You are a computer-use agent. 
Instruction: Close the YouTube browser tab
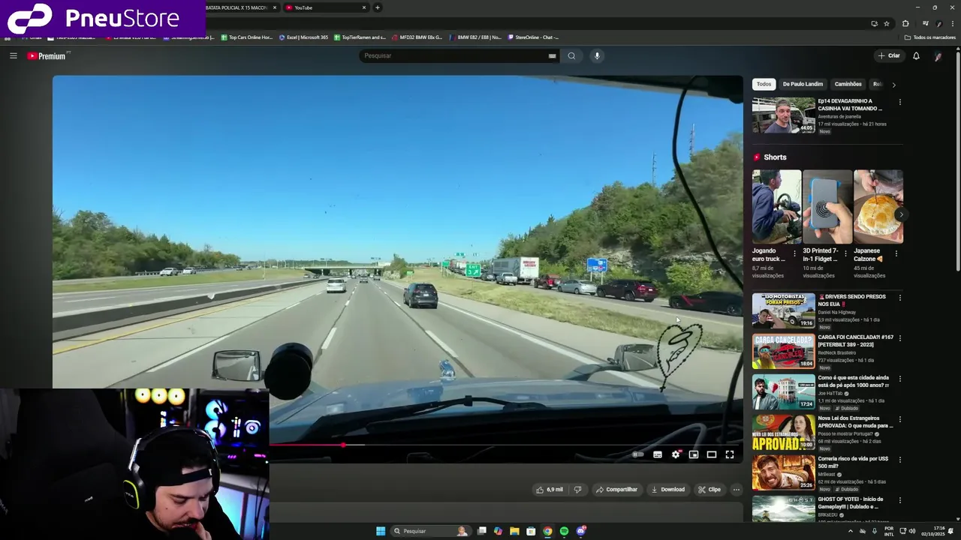click(x=364, y=7)
